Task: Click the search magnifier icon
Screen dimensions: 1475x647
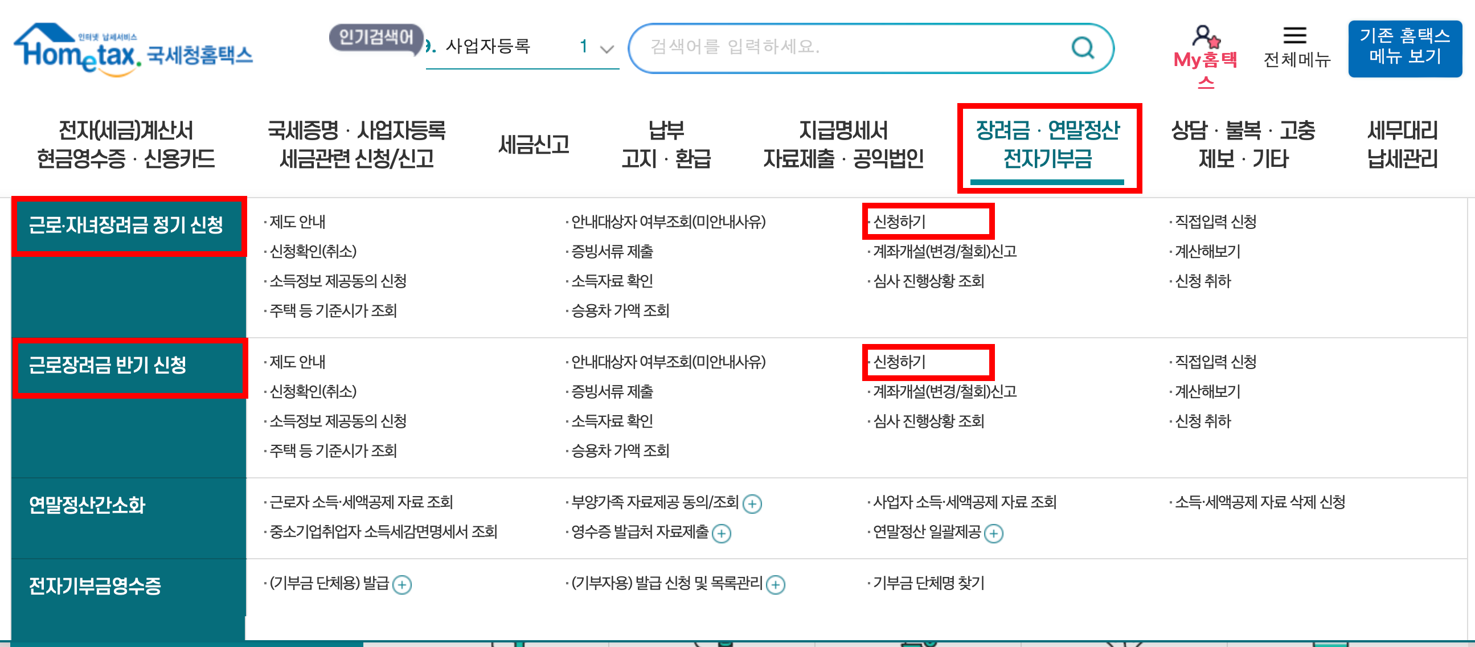Action: click(1082, 48)
